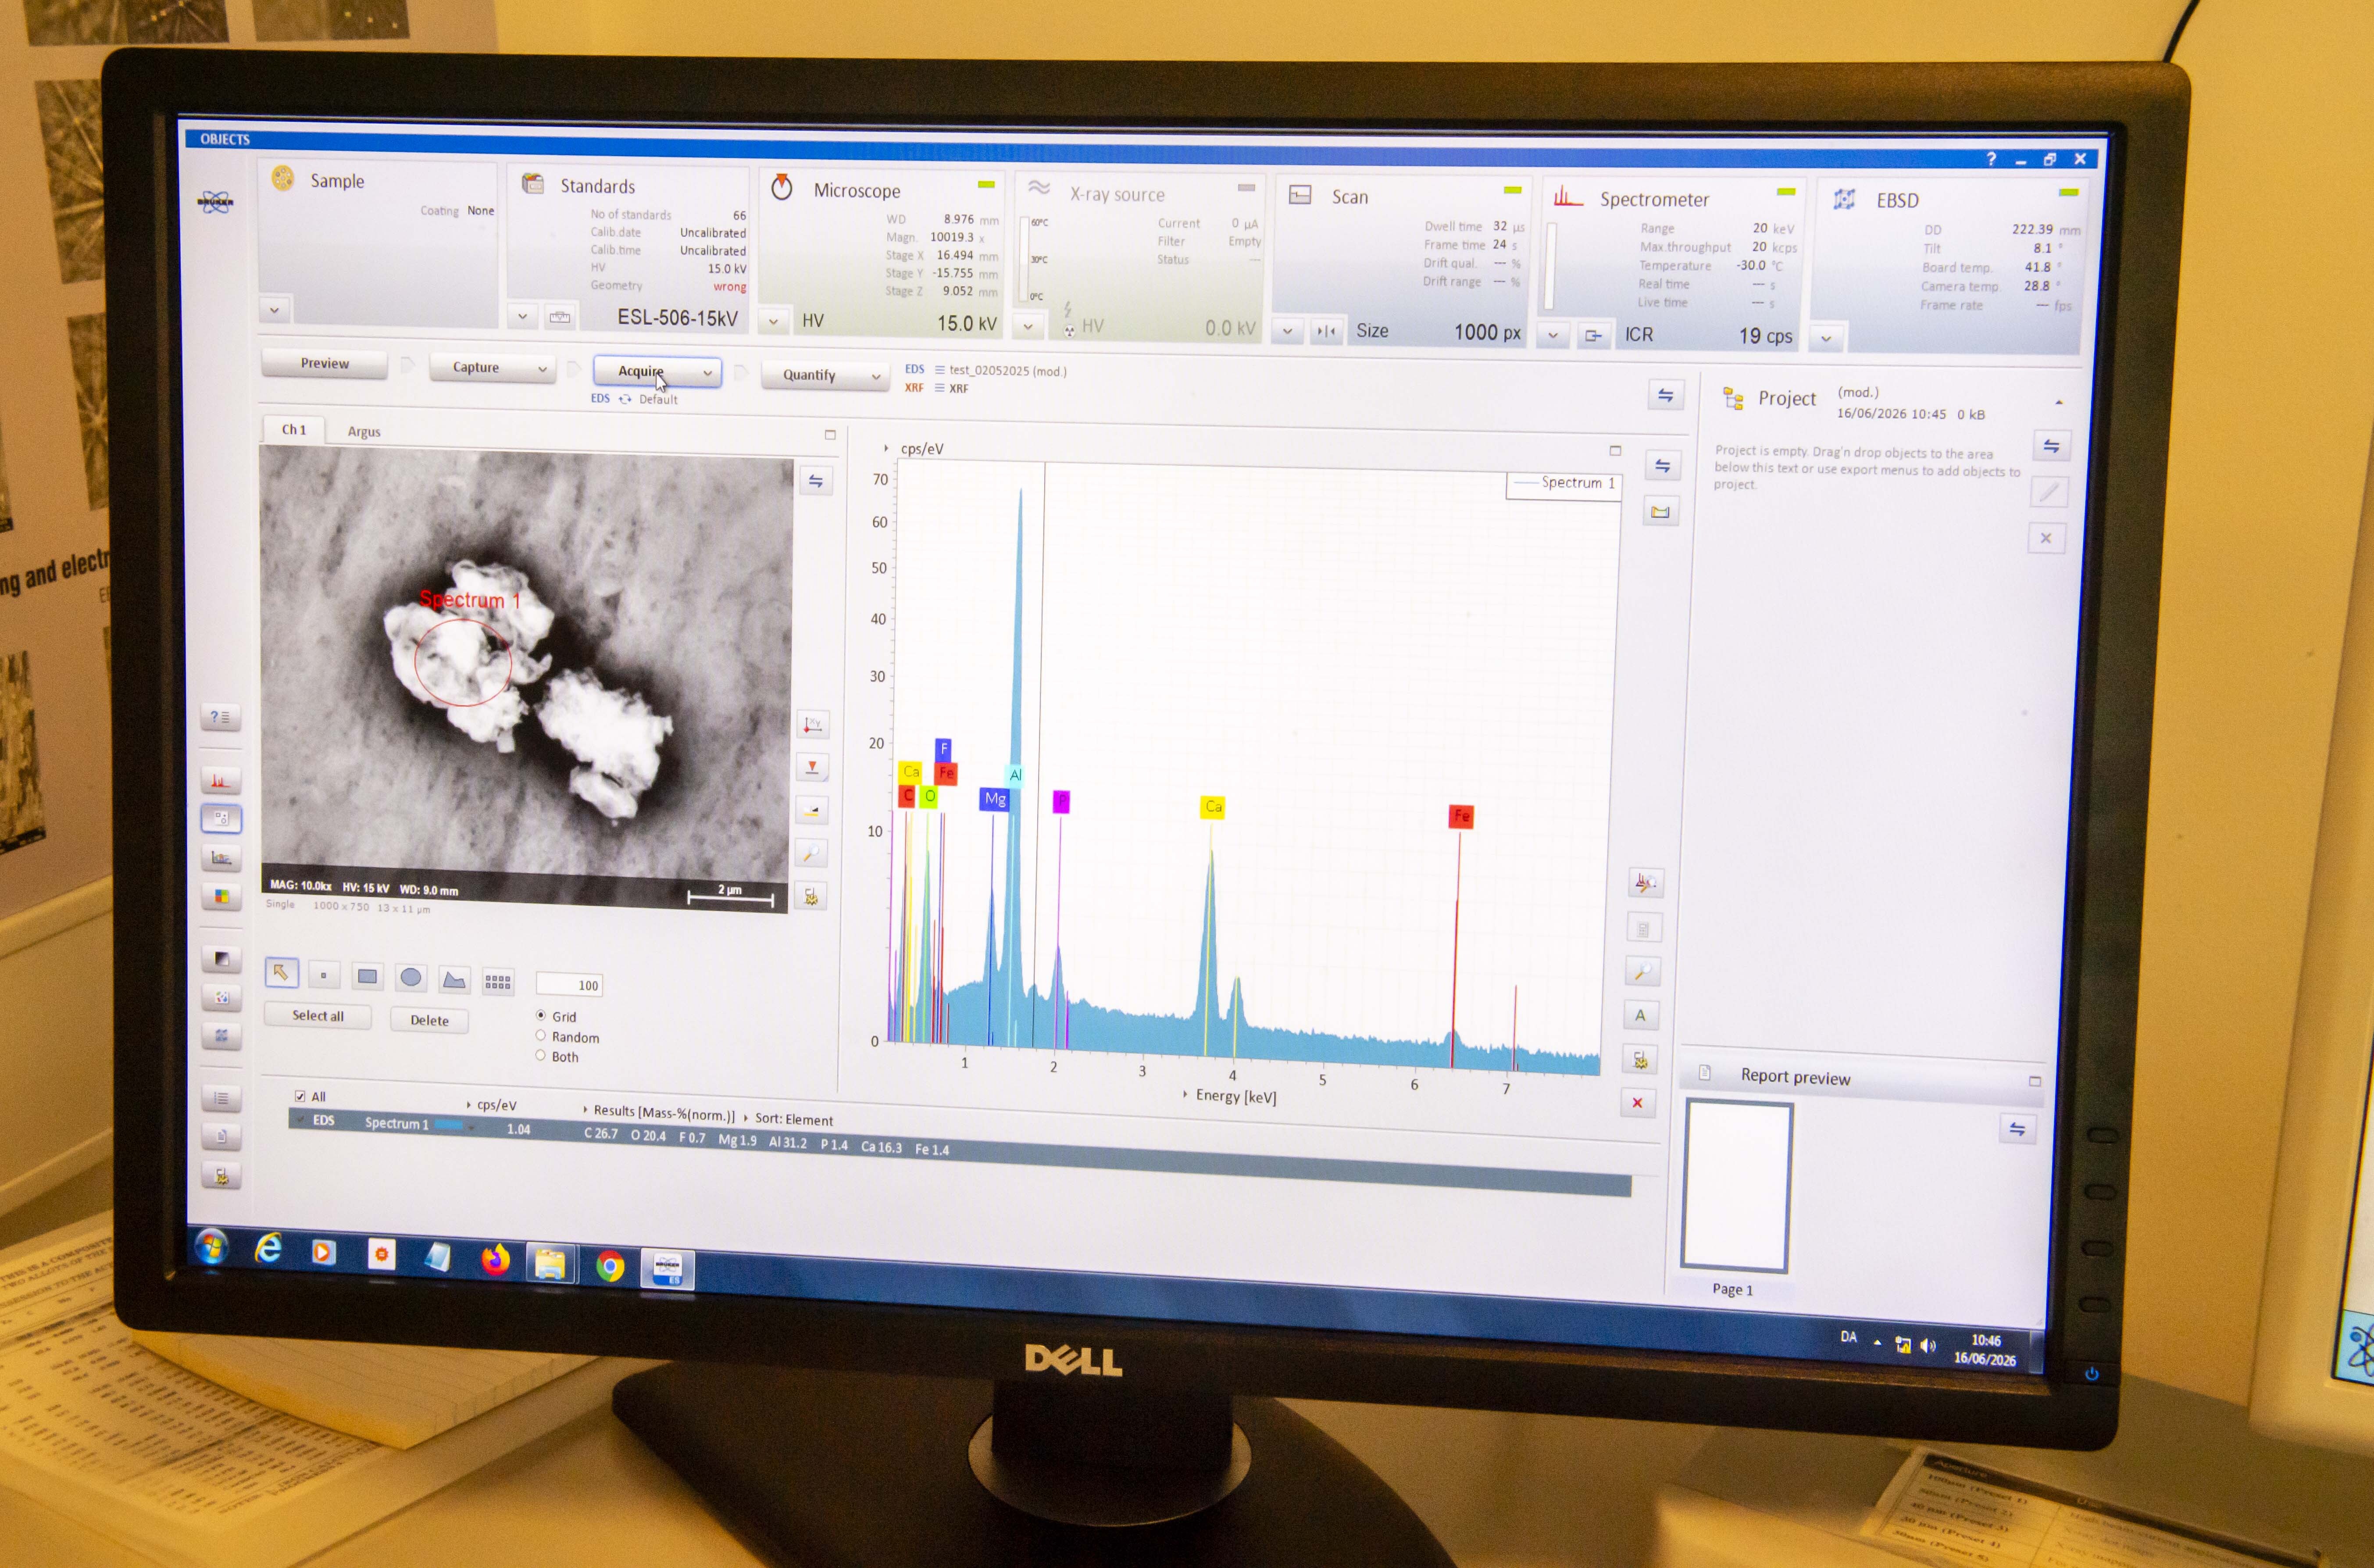Viewport: 2374px width, 1568px height.
Task: Open the colored Mapping workspace icon
Action: coord(221,896)
